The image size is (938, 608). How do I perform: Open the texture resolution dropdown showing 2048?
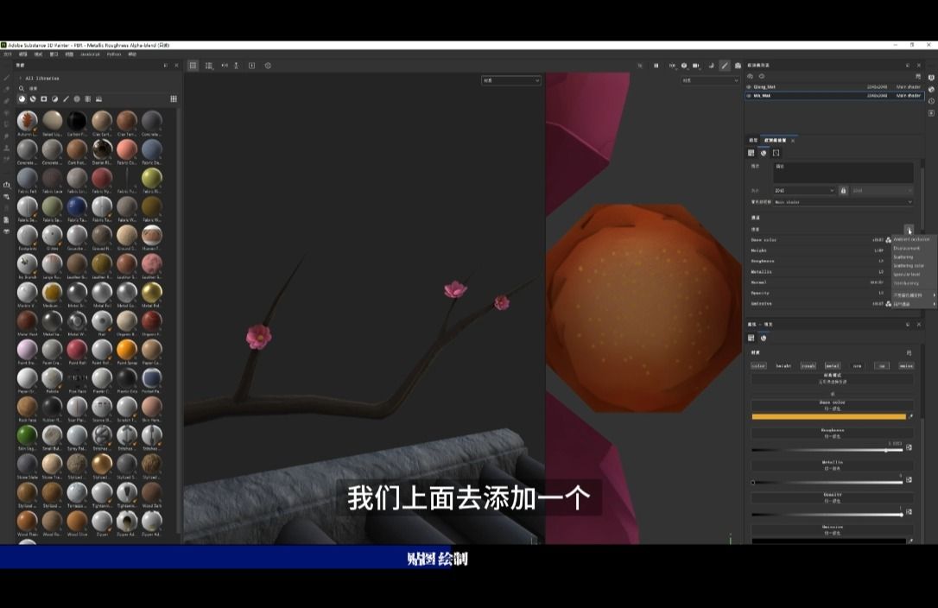(803, 190)
